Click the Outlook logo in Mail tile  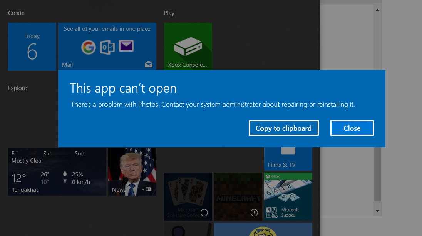tap(107, 47)
